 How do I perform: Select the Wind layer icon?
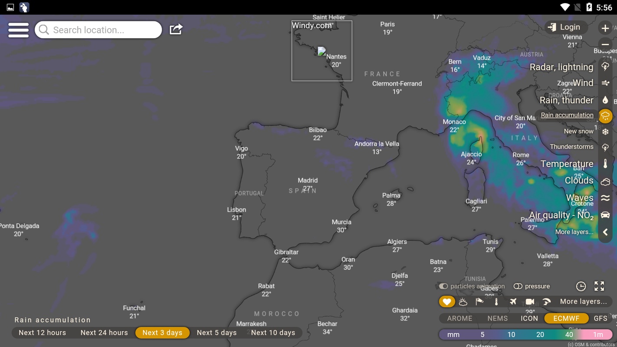(605, 83)
